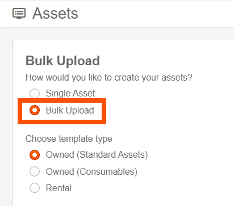Image resolution: width=234 pixels, height=206 pixels.
Task: Click the "How would you like to create" question
Action: click(x=109, y=78)
